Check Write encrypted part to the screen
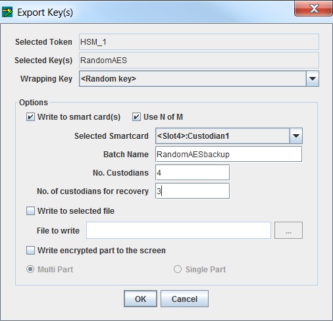 30,251
